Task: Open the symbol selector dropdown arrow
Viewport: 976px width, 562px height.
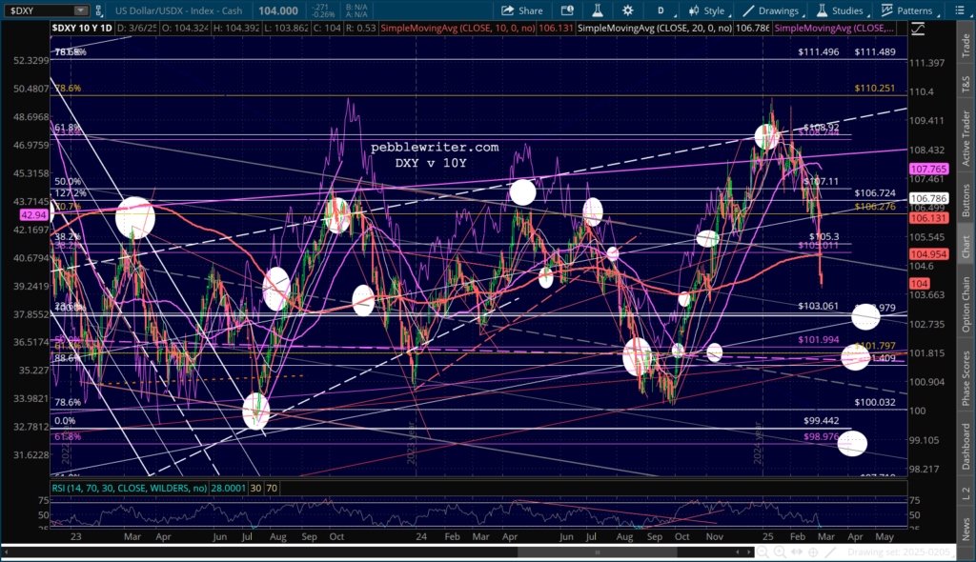Action: (81, 10)
